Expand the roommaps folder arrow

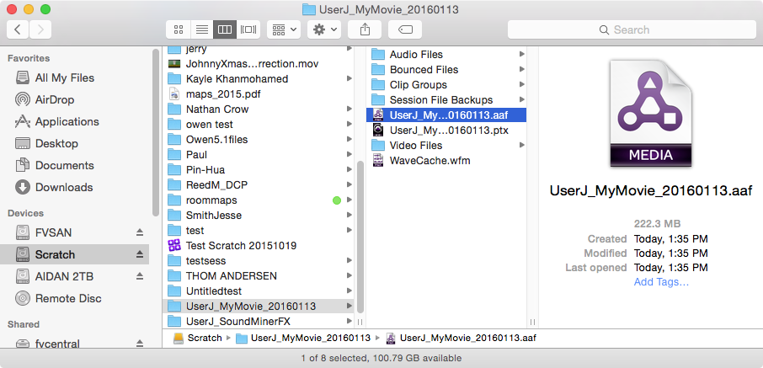(x=349, y=200)
